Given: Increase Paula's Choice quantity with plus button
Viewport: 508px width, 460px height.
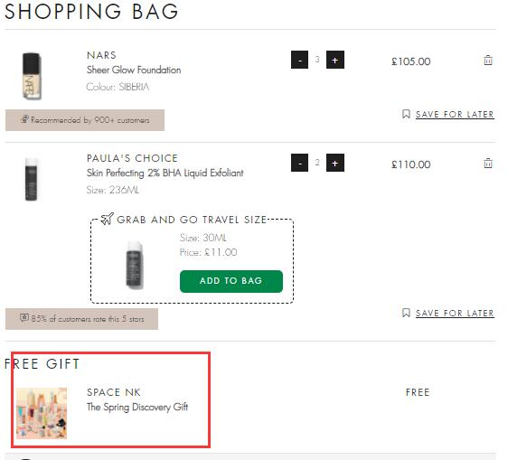Looking at the screenshot, I should (x=335, y=163).
